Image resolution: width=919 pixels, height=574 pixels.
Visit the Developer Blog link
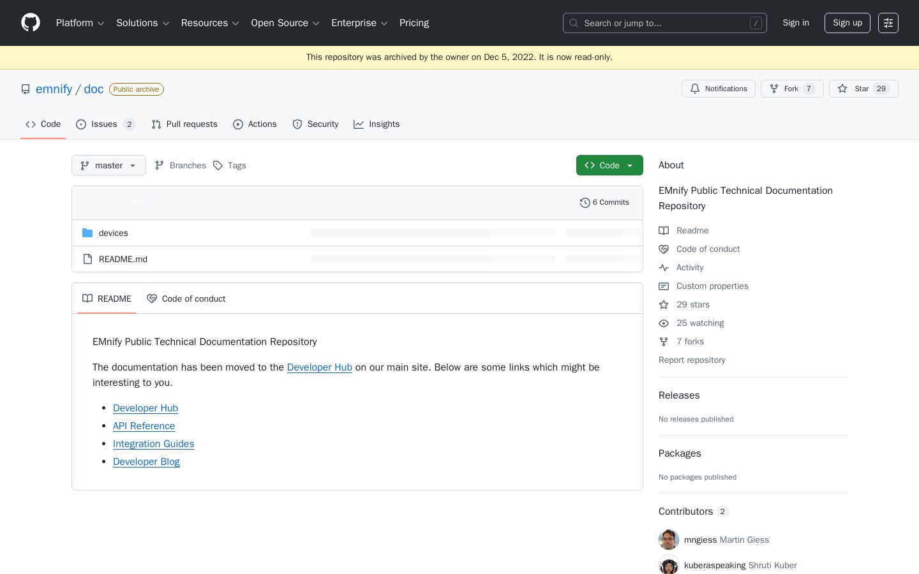tap(146, 462)
